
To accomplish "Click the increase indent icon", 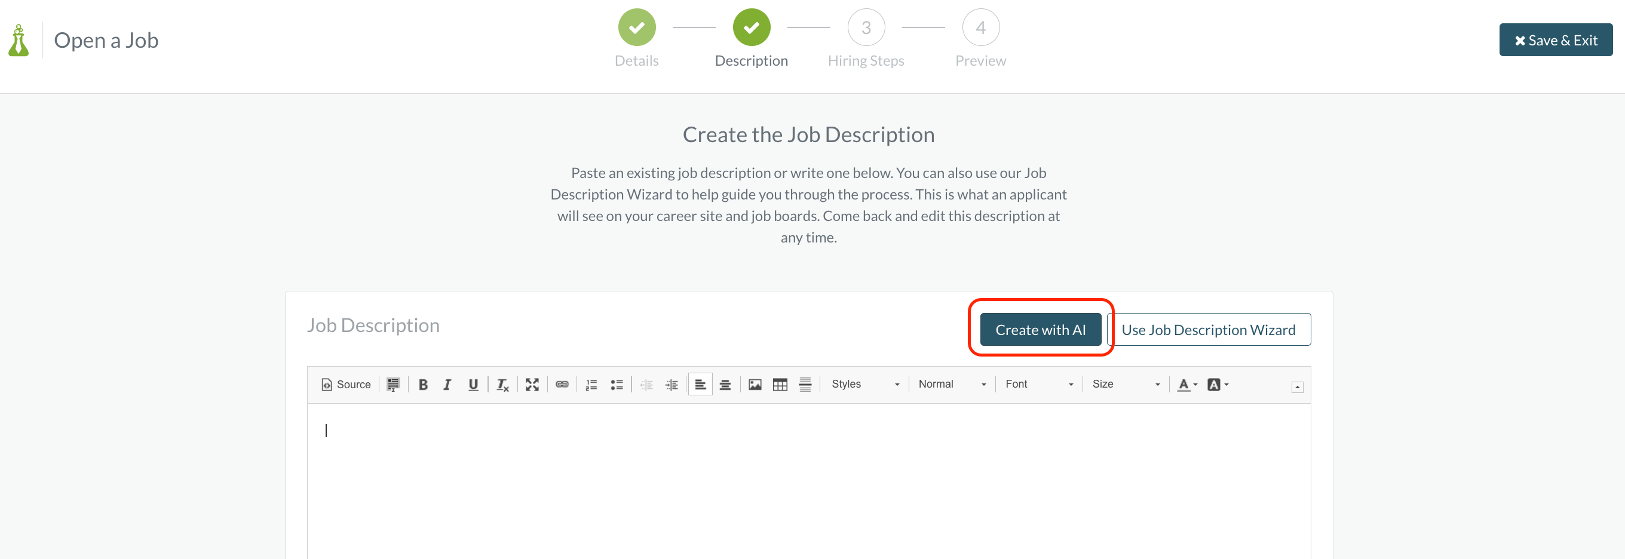I will pos(672,383).
